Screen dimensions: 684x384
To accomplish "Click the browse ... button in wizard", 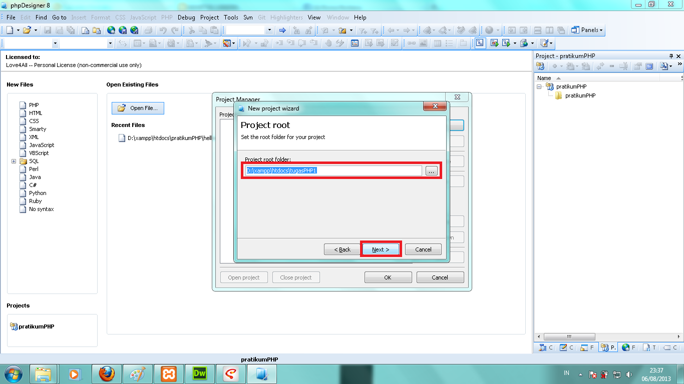I will pos(432,171).
